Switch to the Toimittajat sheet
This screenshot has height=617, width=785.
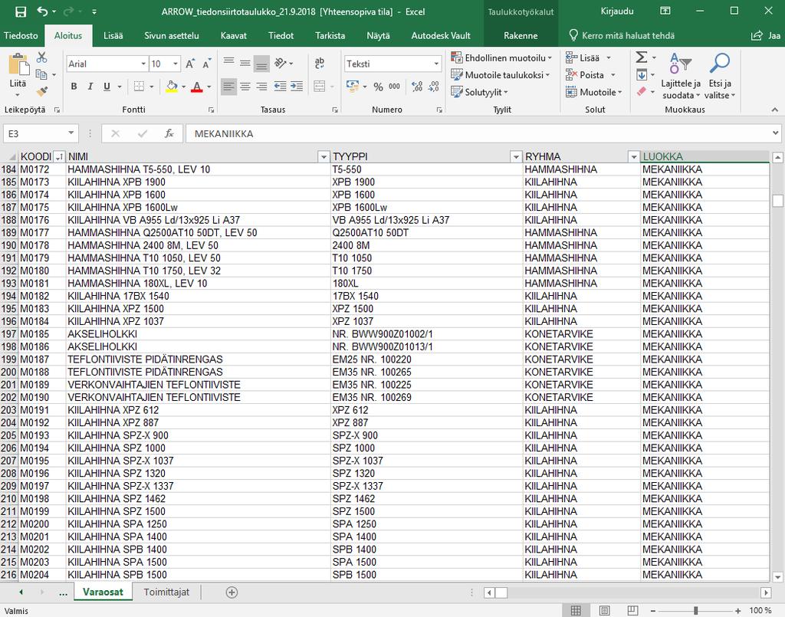coord(166,592)
